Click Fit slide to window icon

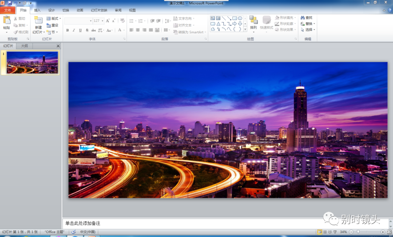[389, 232]
